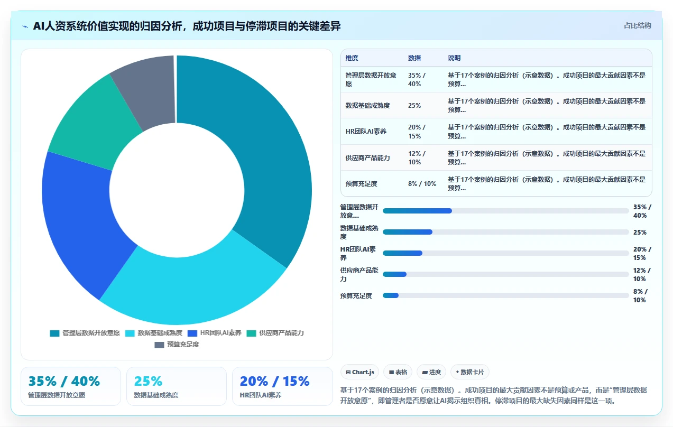The image size is (673, 427).
Task: Click table value 35% / 40%
Action: click(x=418, y=79)
